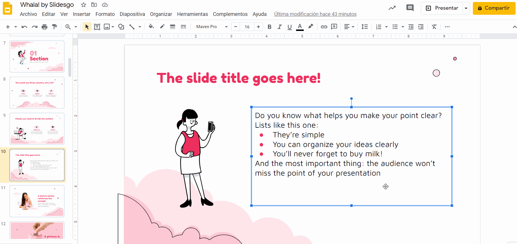Image resolution: width=517 pixels, height=244 pixels.
Task: Add a new slide with plus icon
Action: [8, 27]
